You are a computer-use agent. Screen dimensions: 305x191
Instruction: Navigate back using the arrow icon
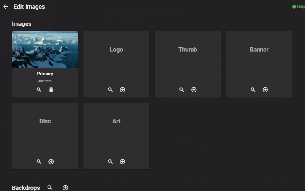[5, 6]
